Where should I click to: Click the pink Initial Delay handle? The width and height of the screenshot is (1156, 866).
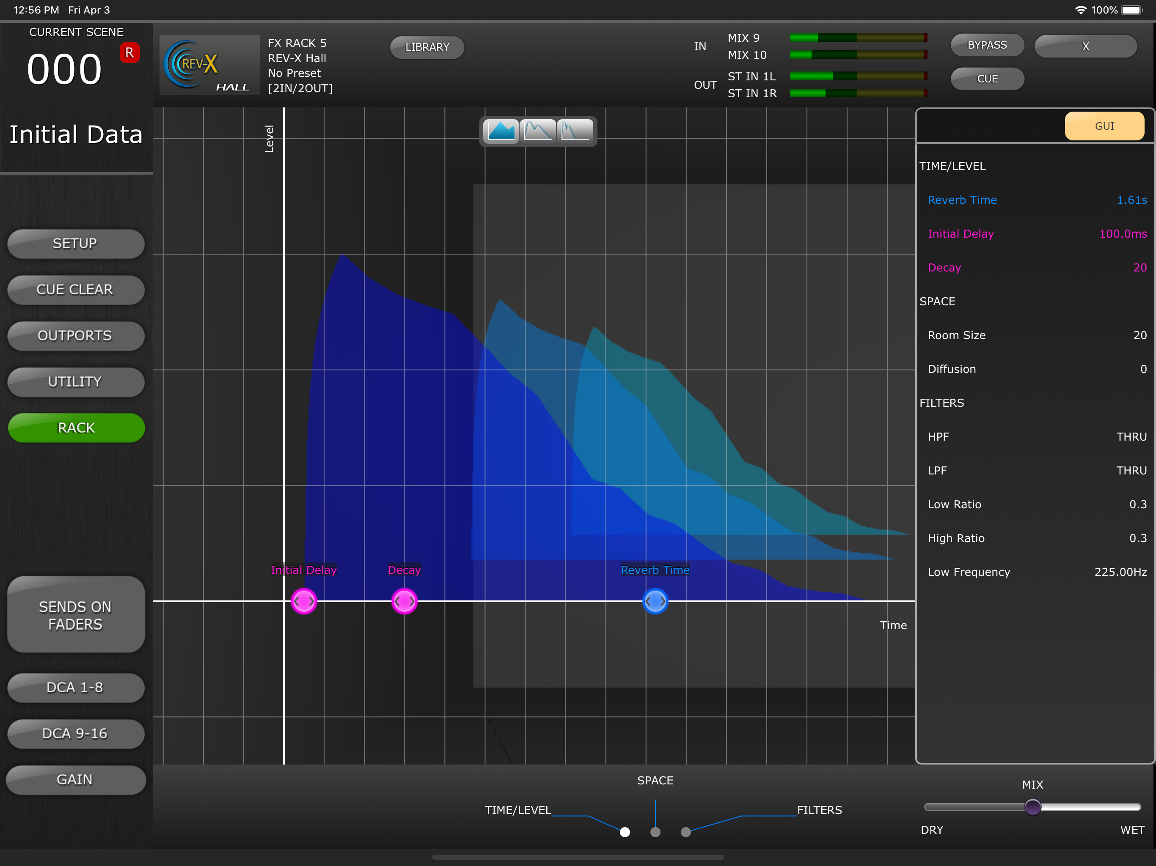tap(304, 601)
